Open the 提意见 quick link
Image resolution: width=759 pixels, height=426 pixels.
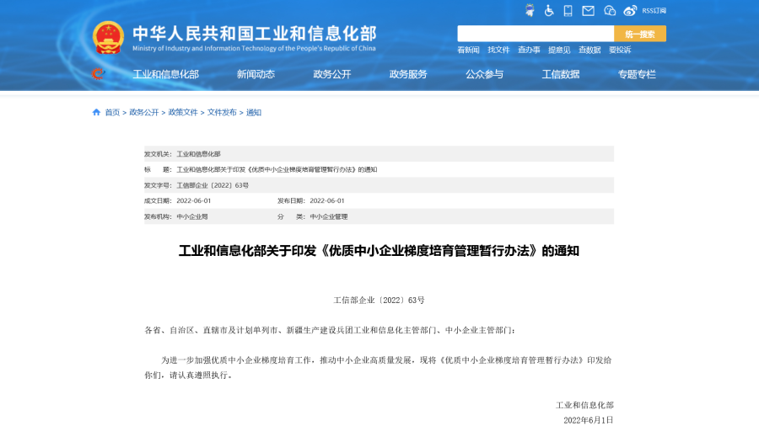click(559, 50)
